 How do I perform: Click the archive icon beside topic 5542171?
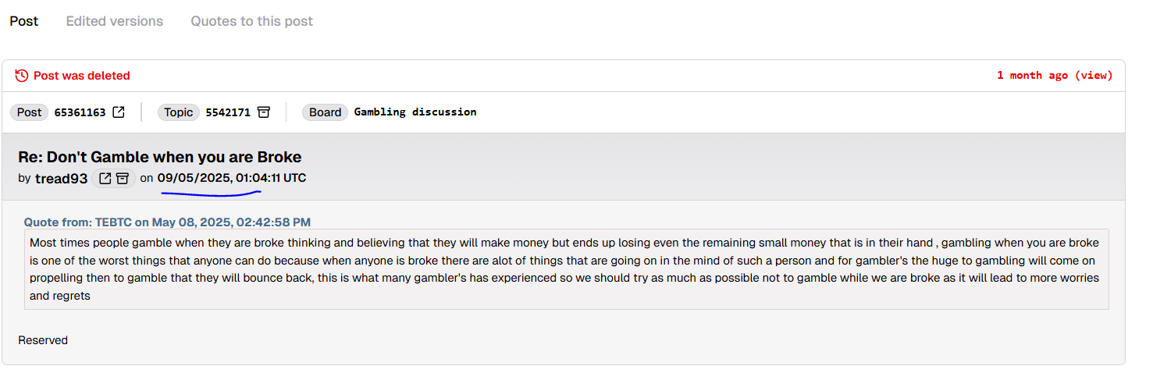pos(264,112)
